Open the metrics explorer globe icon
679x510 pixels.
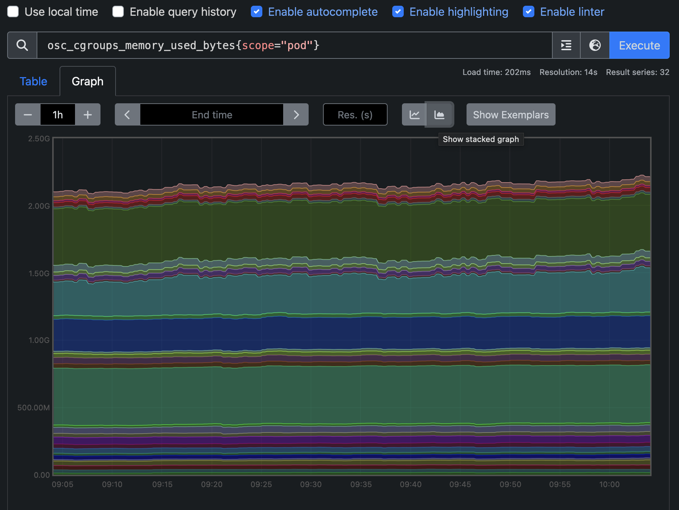point(595,45)
